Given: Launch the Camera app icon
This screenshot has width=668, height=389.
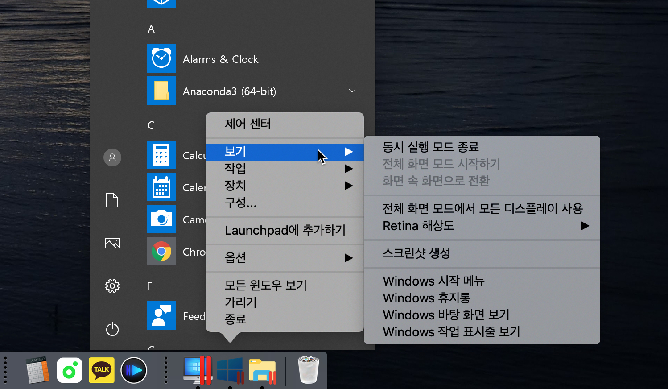Looking at the screenshot, I should (161, 219).
